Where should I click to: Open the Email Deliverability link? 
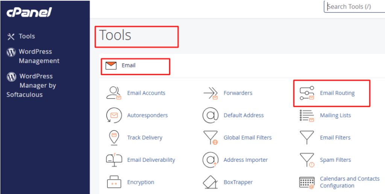(151, 160)
